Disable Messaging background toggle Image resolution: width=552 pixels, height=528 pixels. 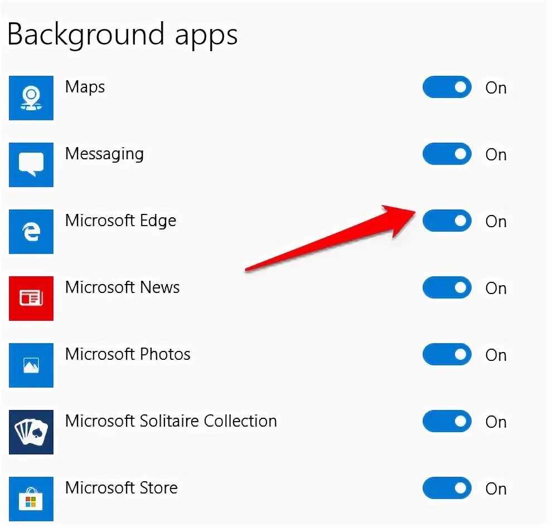447,154
